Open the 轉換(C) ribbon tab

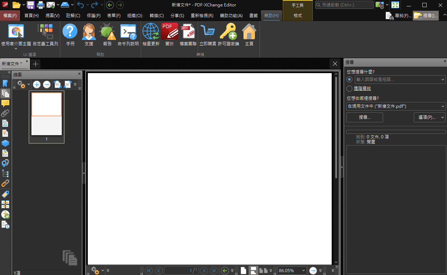pyautogui.click(x=156, y=16)
